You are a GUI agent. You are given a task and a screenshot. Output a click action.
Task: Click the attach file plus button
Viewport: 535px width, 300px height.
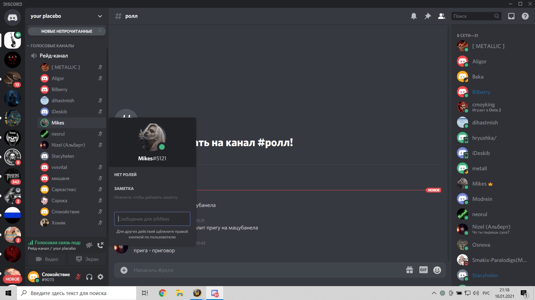point(124,270)
